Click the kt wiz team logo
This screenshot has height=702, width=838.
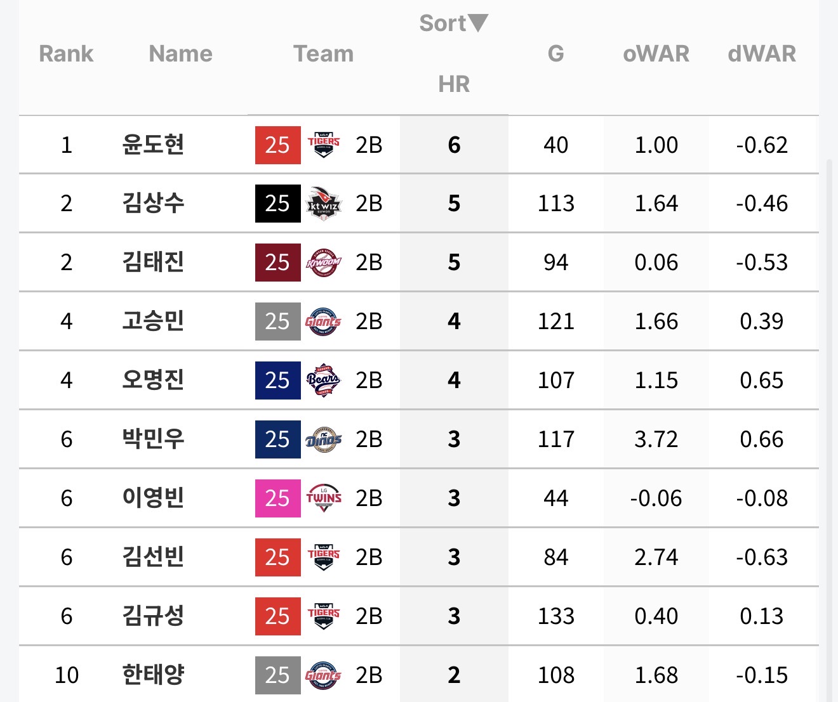point(324,204)
